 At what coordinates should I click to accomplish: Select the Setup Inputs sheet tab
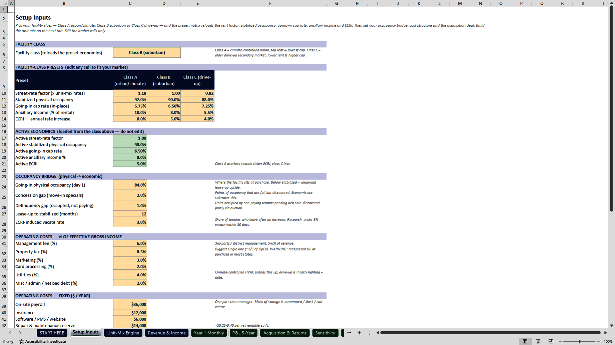[86, 332]
